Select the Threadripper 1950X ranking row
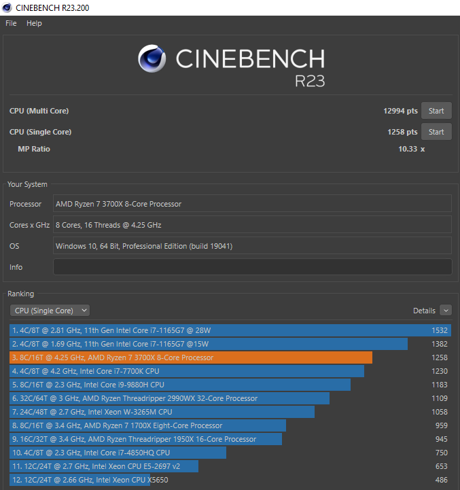460x490 pixels. tap(230, 439)
